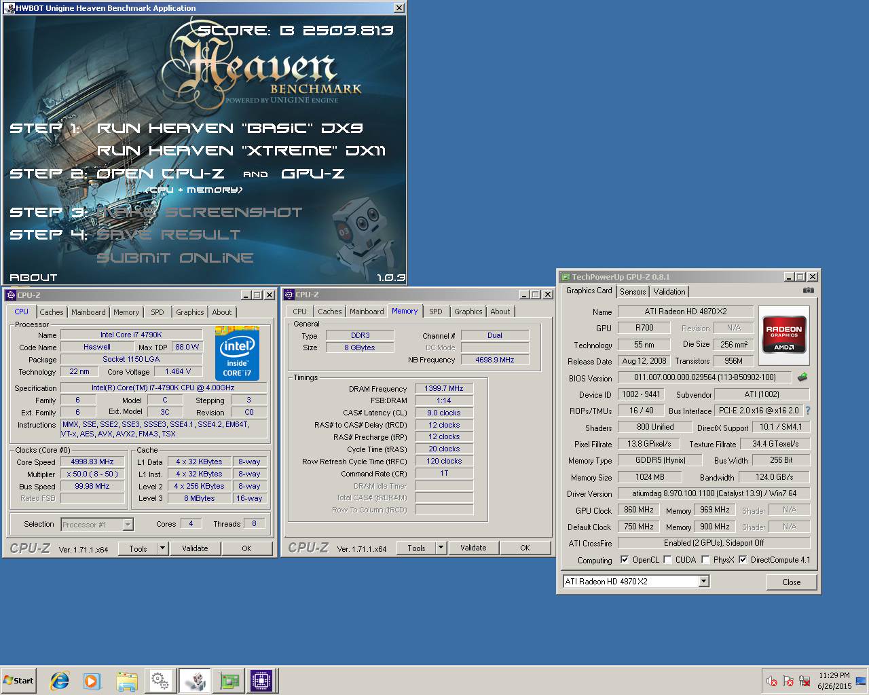Click the Core Voltage 1.464 V value
This screenshot has width=869, height=695.
[178, 371]
